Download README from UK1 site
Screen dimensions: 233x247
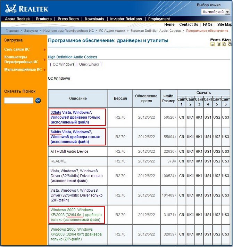click(x=190, y=161)
